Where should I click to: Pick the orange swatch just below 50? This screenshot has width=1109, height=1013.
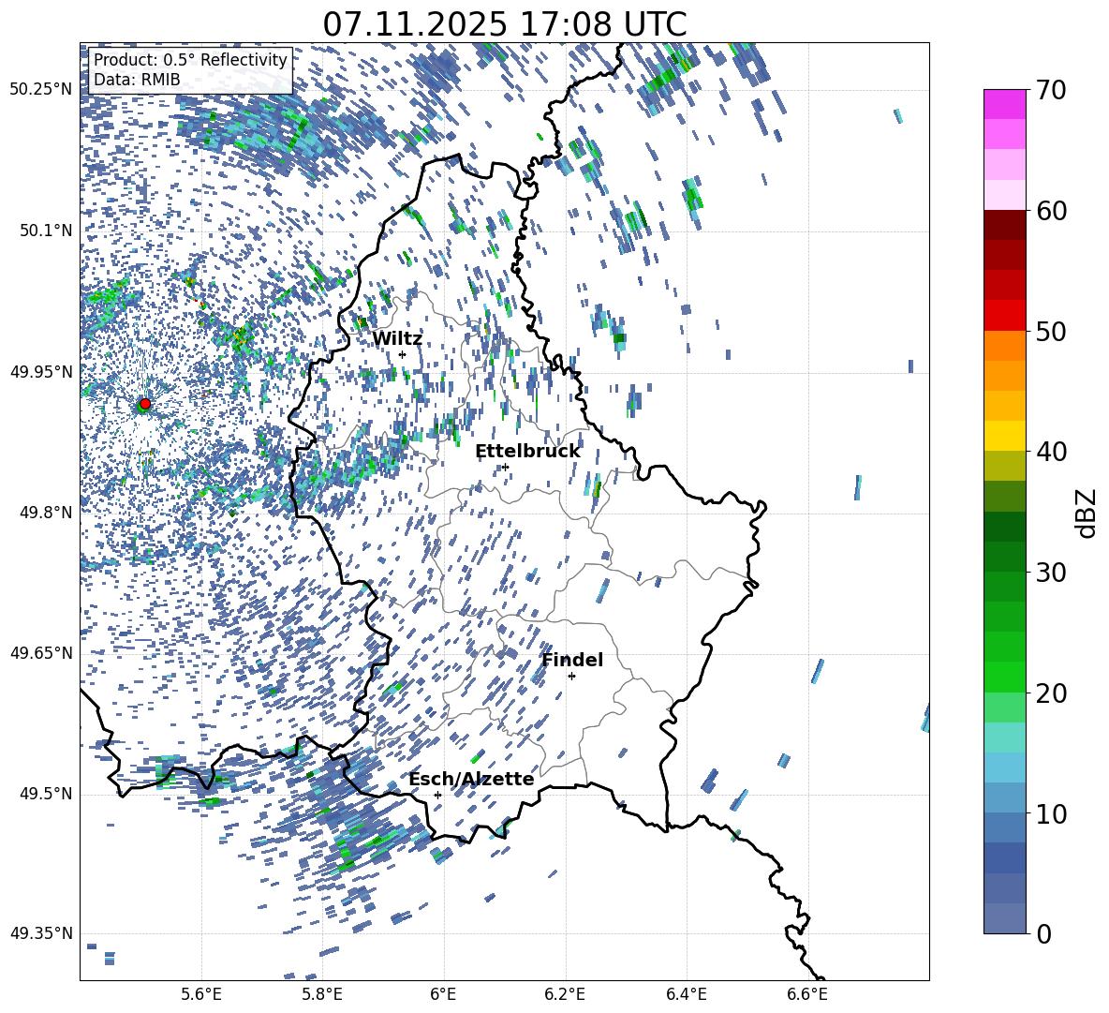[1005, 346]
